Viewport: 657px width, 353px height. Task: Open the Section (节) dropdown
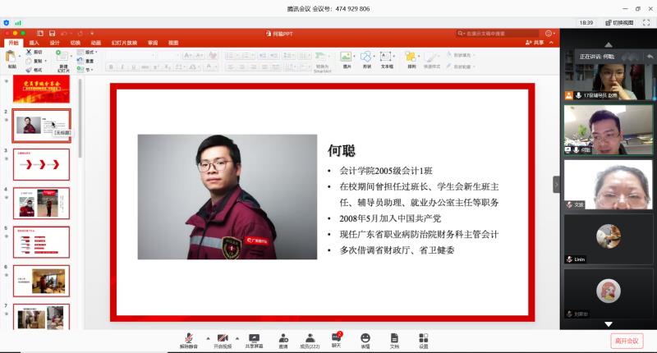pos(85,70)
